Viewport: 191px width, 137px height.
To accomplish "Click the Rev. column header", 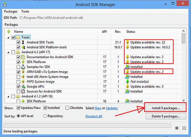I will tap(118, 32).
